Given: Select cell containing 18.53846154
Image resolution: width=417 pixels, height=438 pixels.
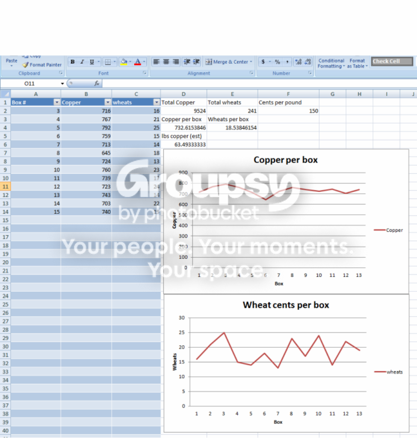Looking at the screenshot, I should click(x=232, y=127).
